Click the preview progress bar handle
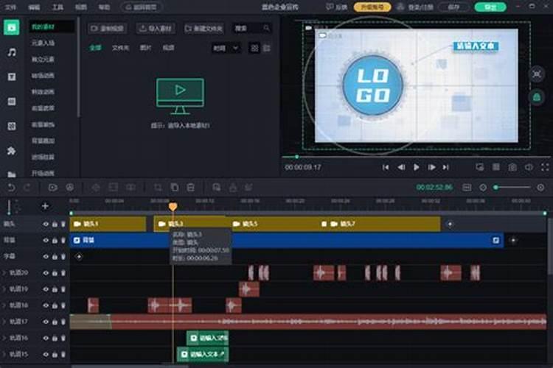Image resolution: width=553 pixels, height=368 pixels. click(297, 156)
